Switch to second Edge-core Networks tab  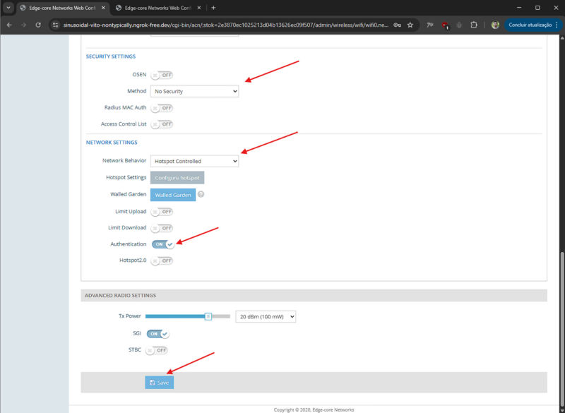(x=158, y=8)
